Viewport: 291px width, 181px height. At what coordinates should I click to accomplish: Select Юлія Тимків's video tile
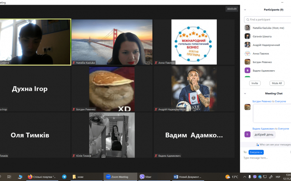(x=112, y=135)
